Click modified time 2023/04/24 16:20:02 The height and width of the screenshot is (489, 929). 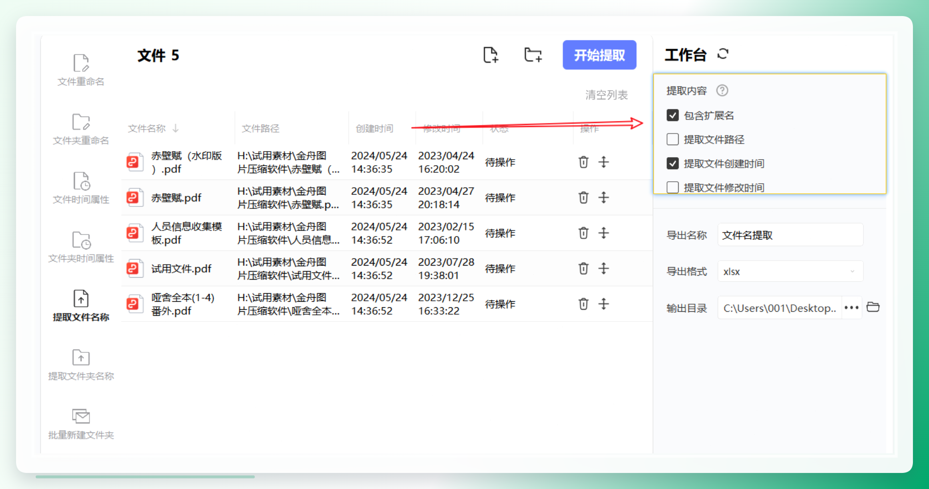(x=446, y=162)
